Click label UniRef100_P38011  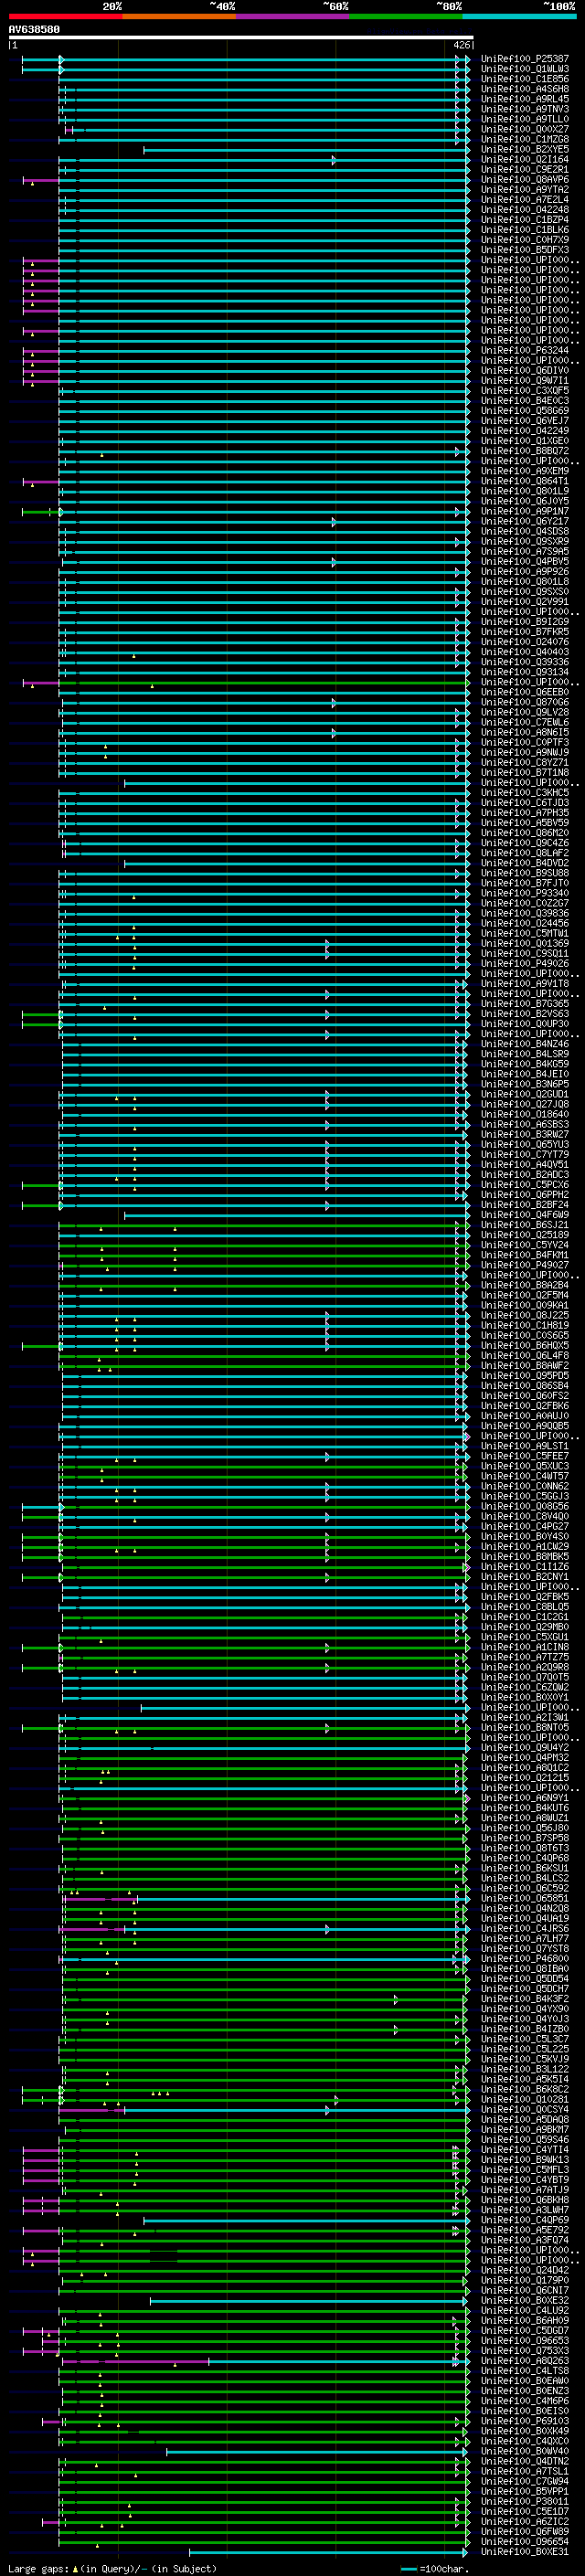tap(524, 2501)
